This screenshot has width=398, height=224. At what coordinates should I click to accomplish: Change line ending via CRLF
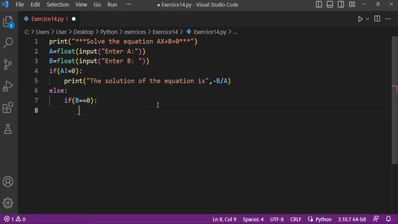point(296,219)
